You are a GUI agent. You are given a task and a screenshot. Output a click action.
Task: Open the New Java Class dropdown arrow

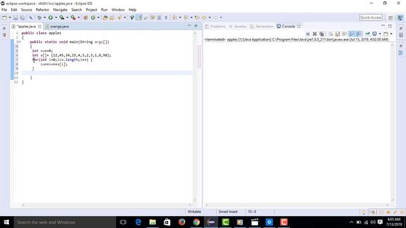pyautogui.click(x=98, y=18)
